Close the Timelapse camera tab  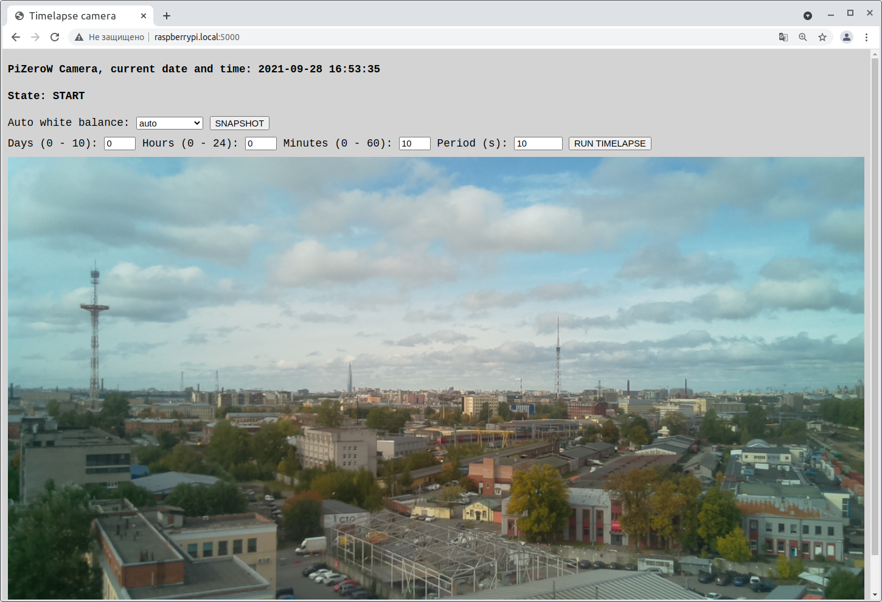coord(144,16)
